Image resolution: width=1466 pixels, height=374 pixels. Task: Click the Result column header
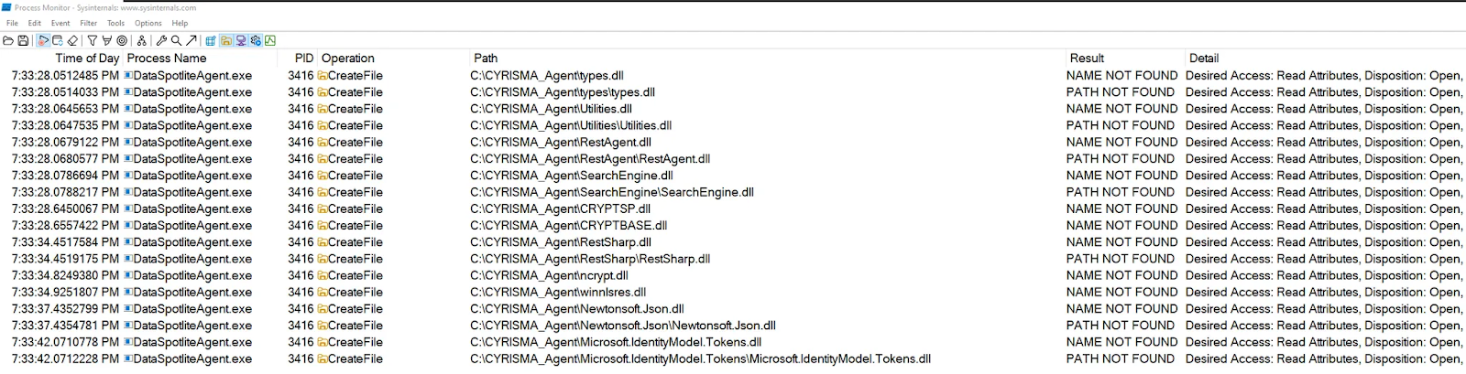tap(1087, 58)
